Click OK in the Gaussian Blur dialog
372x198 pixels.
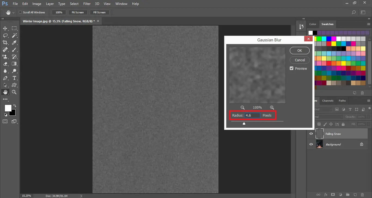(299, 50)
